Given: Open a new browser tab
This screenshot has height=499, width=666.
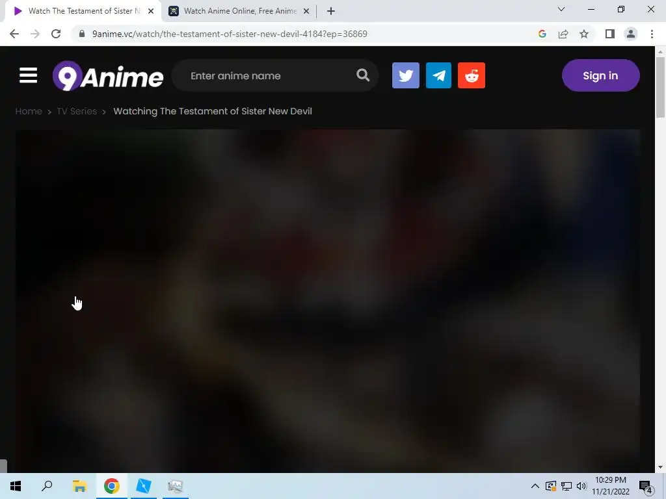Looking at the screenshot, I should [x=331, y=11].
